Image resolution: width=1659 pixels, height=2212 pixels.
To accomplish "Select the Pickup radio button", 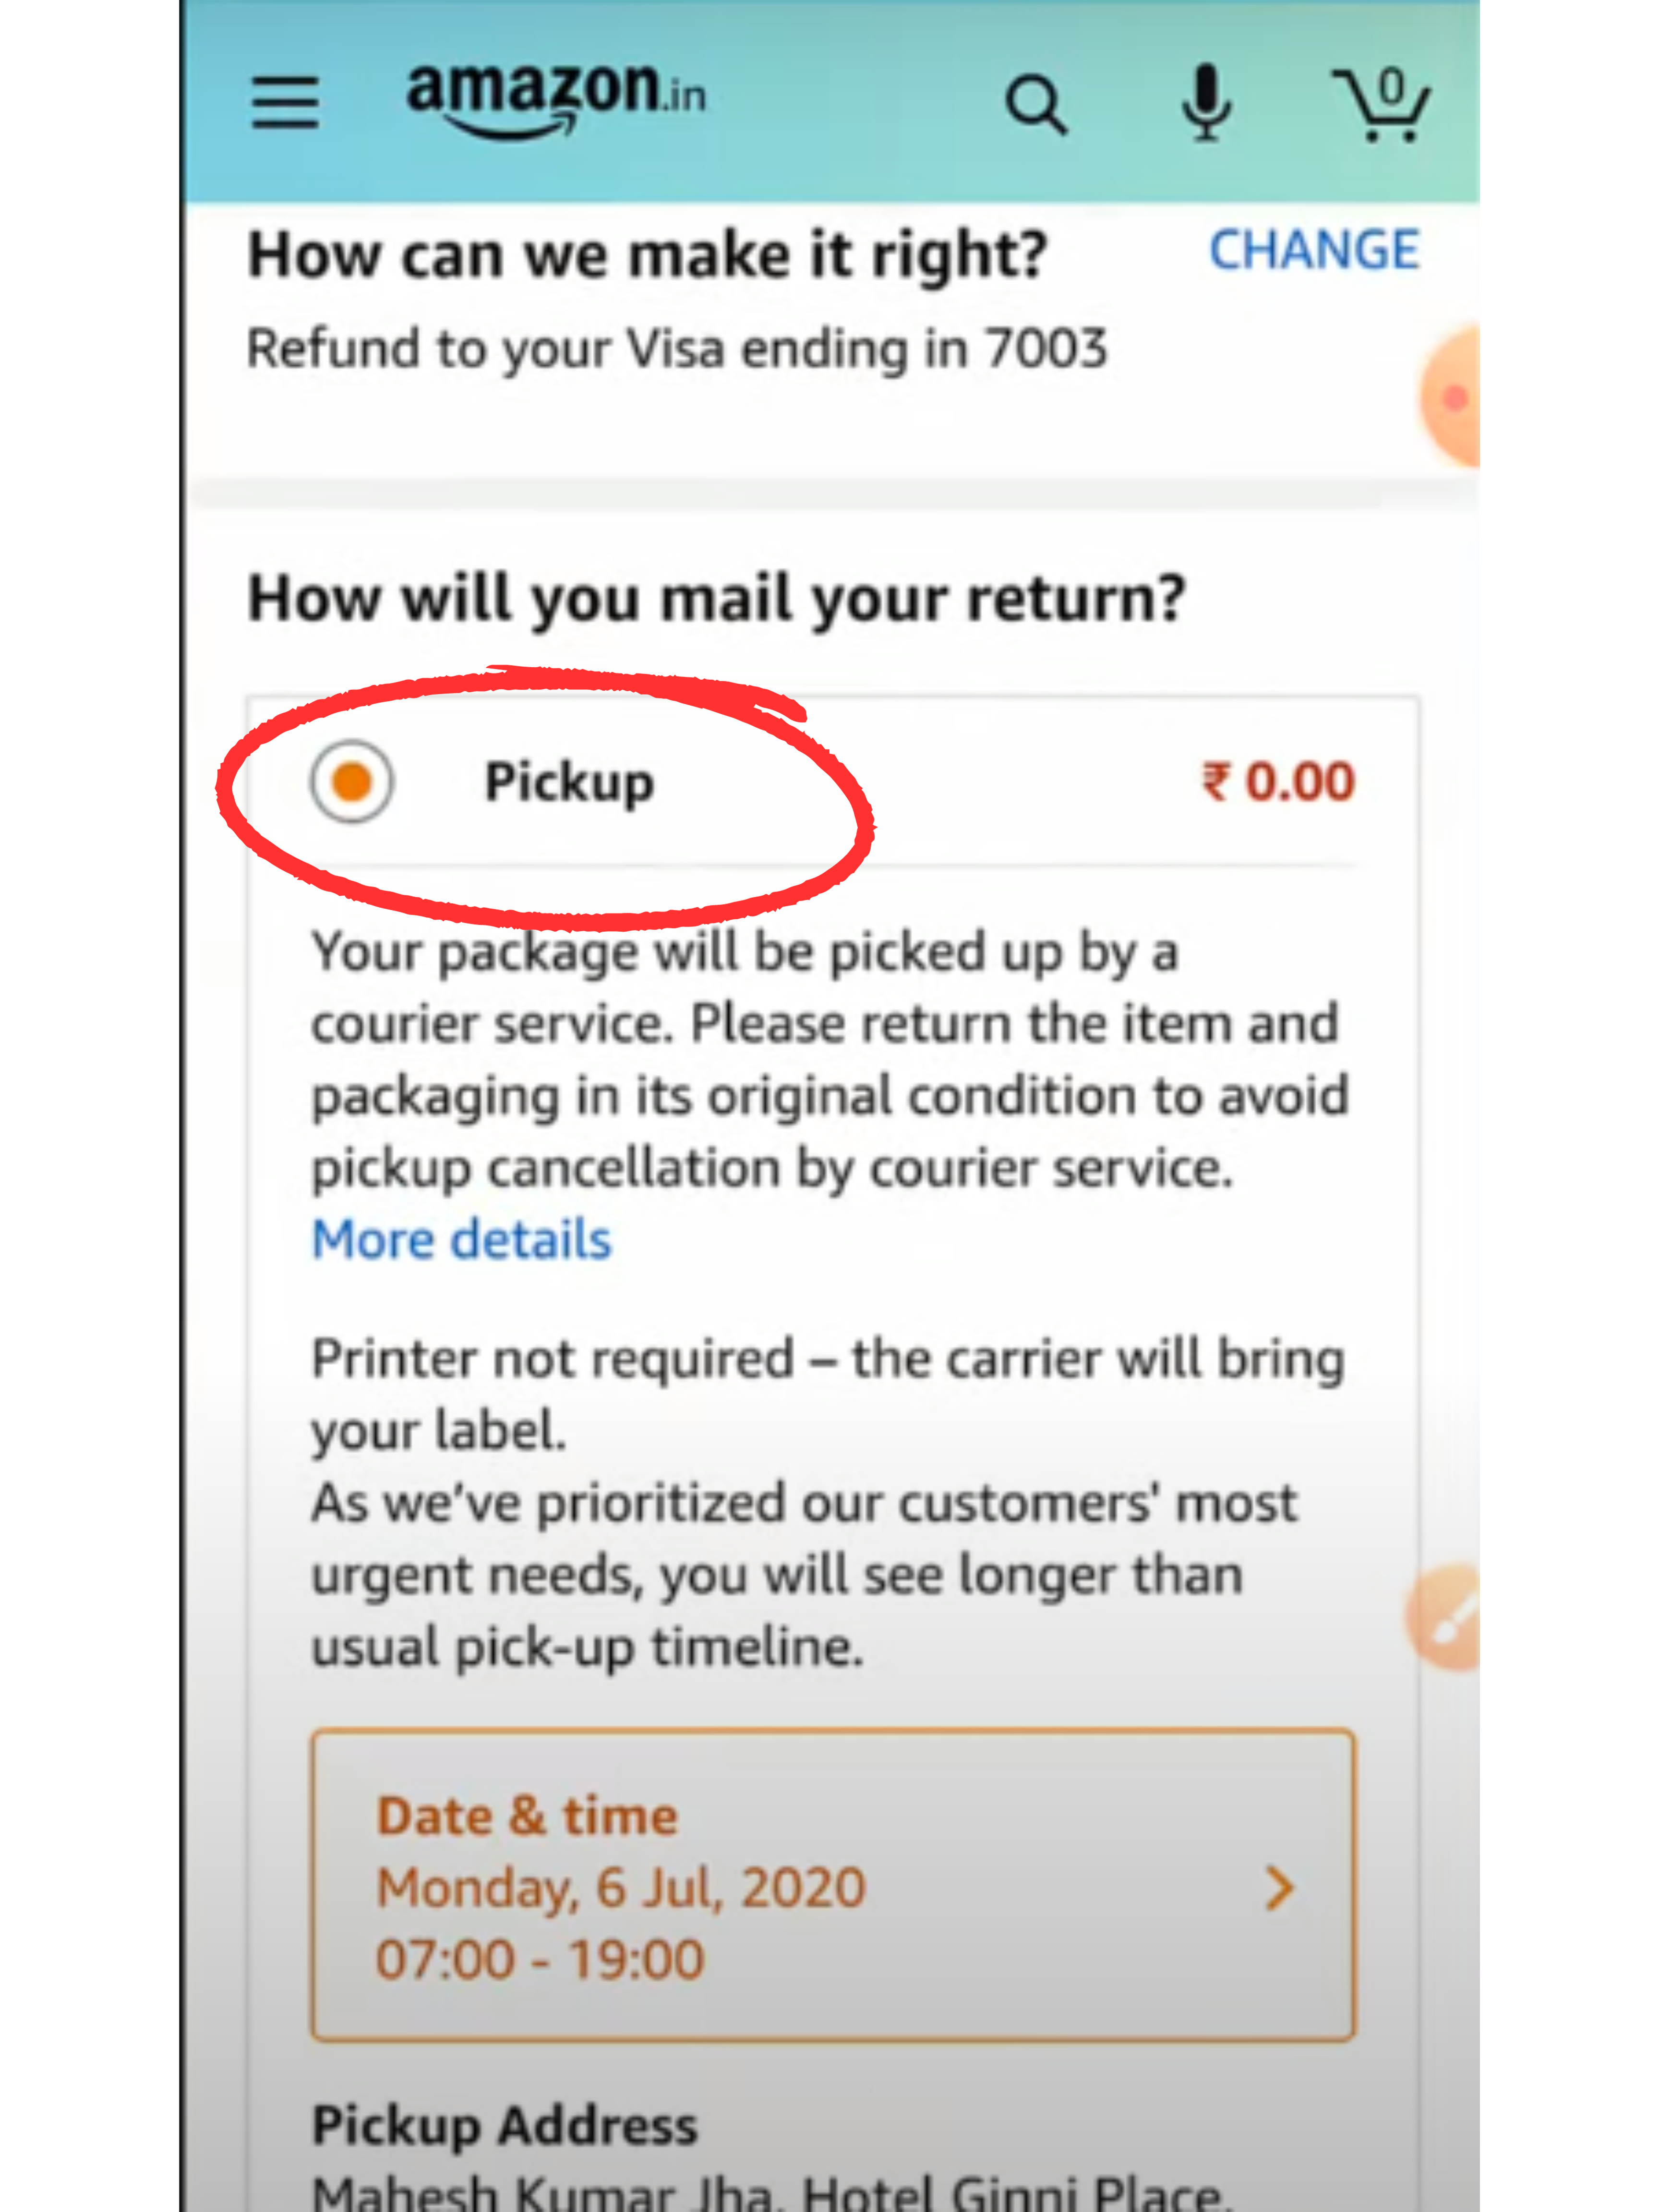I will click(351, 781).
